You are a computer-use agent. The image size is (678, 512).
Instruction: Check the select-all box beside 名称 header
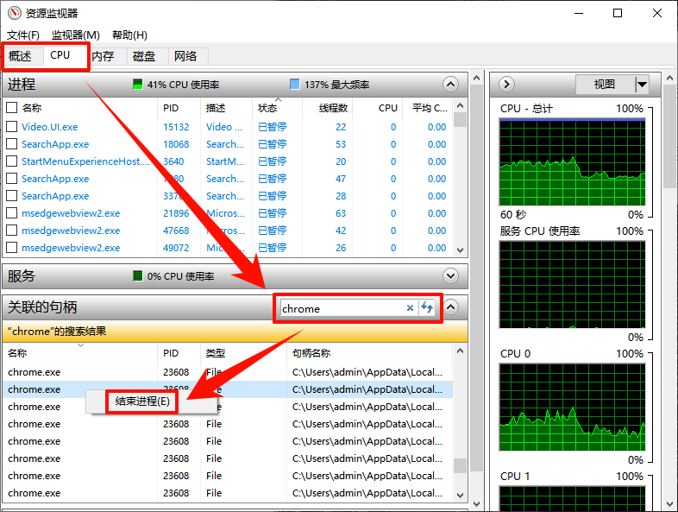(x=12, y=108)
